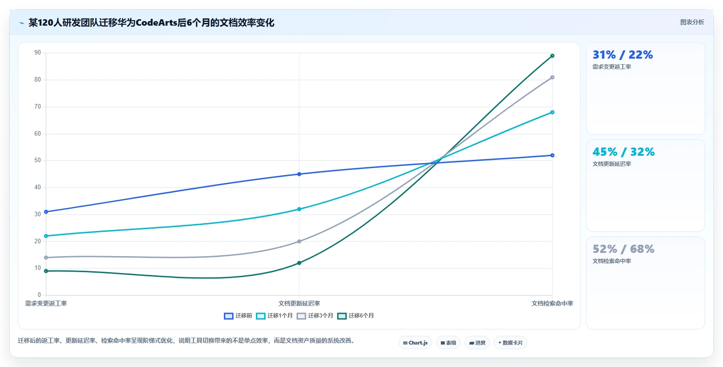Click the icon inside the 进度 chip
The height and width of the screenshot is (367, 723).
point(472,343)
